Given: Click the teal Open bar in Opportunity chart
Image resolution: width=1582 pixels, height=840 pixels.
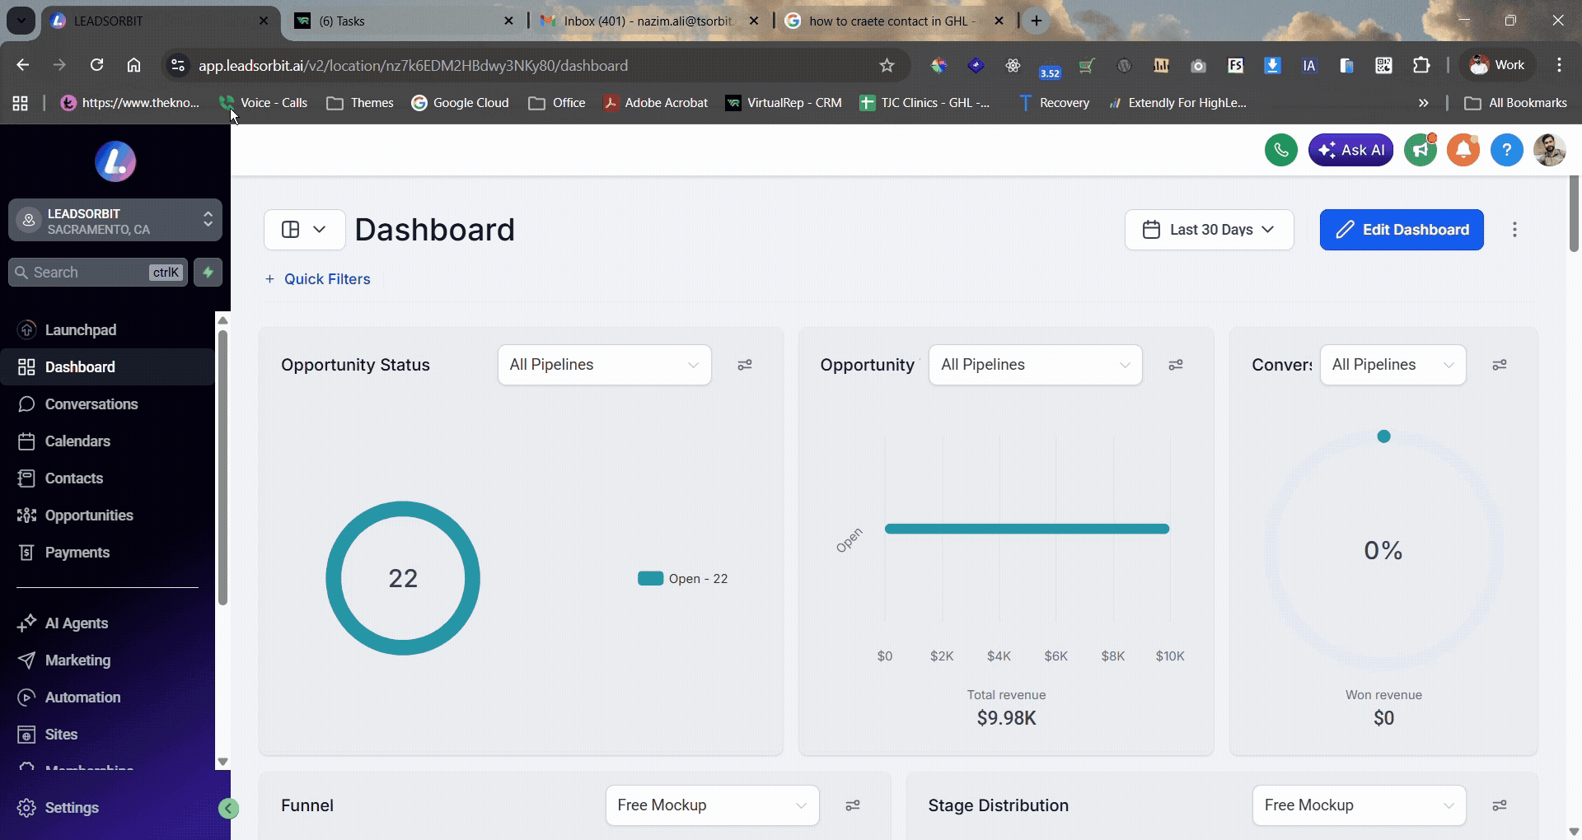Looking at the screenshot, I should 1027,529.
